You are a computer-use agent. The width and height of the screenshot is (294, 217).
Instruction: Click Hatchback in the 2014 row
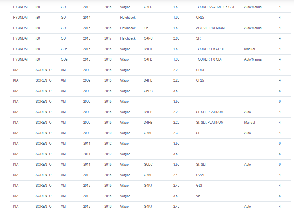click(128, 17)
